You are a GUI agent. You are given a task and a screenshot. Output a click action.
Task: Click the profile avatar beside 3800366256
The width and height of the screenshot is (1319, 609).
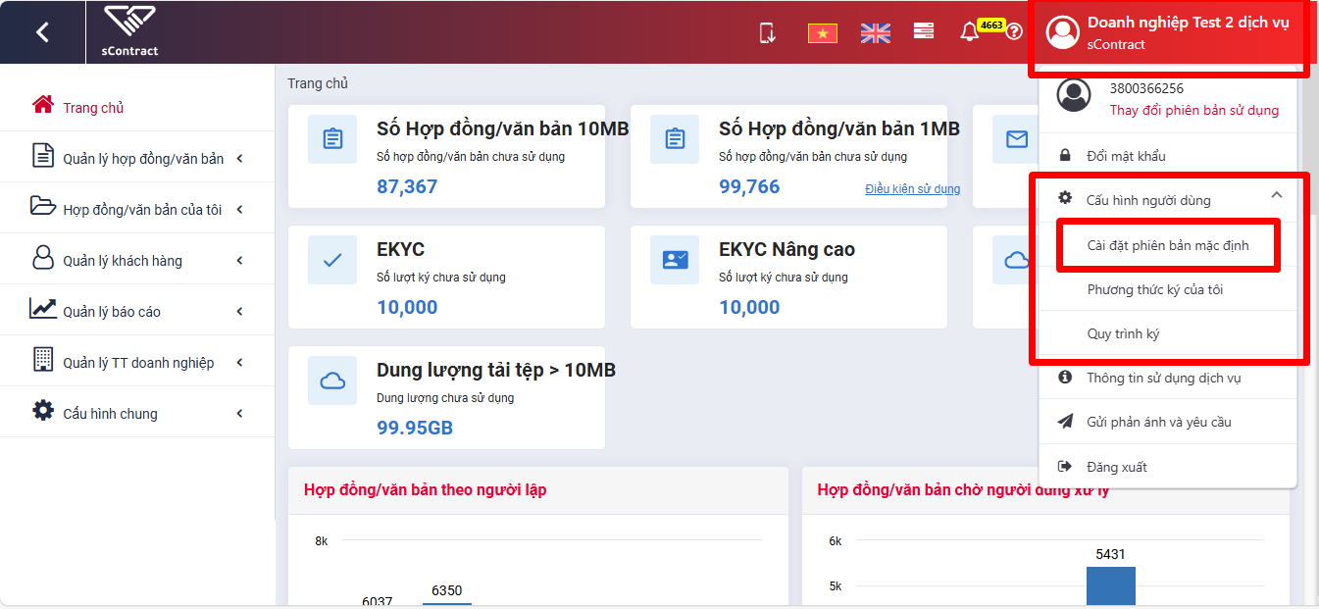click(x=1075, y=95)
